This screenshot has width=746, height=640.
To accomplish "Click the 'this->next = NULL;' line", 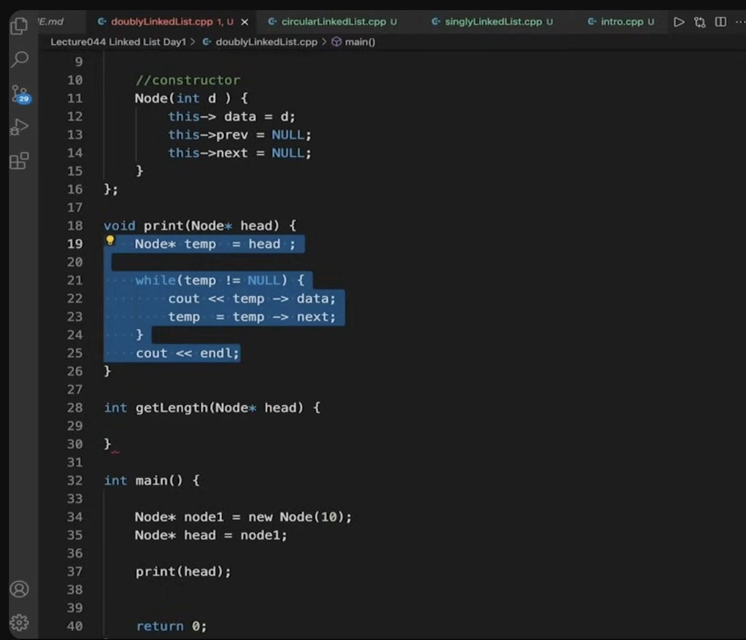I will (x=239, y=152).
